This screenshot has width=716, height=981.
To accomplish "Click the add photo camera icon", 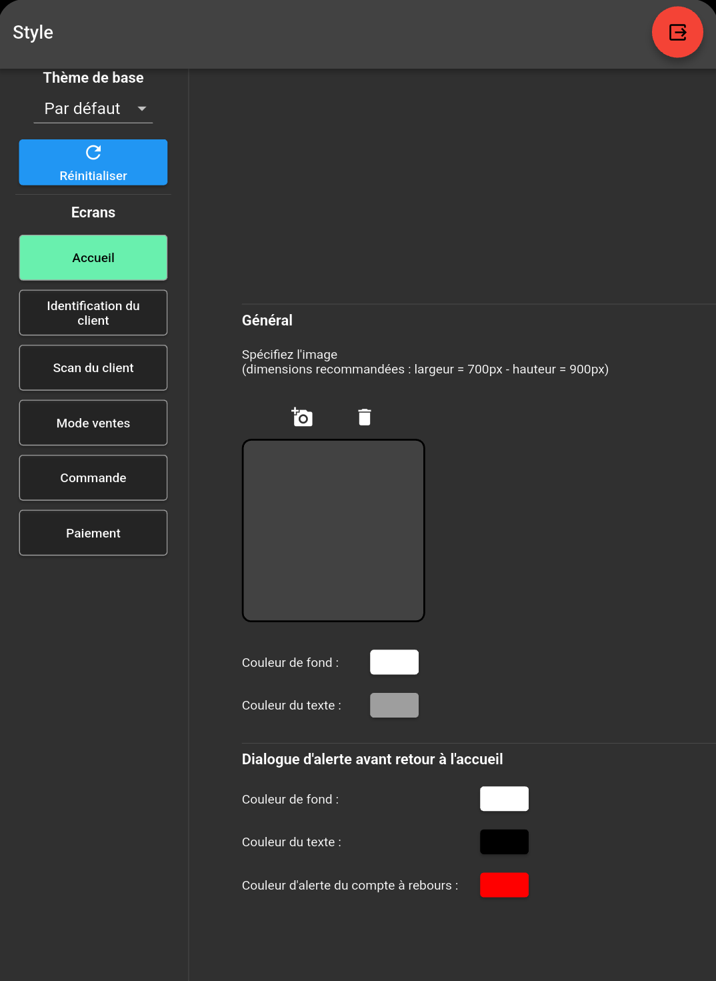I will 302,417.
